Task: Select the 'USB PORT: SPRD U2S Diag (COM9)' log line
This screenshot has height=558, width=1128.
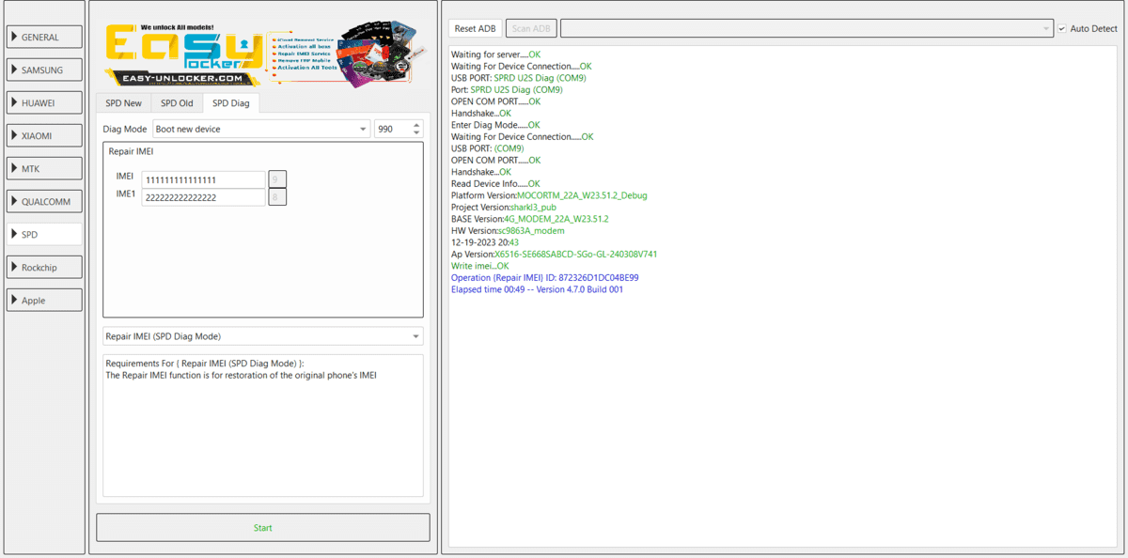Action: pyautogui.click(x=518, y=78)
